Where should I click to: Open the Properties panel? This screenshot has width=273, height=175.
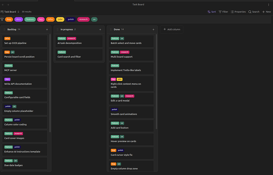(x=238, y=12)
